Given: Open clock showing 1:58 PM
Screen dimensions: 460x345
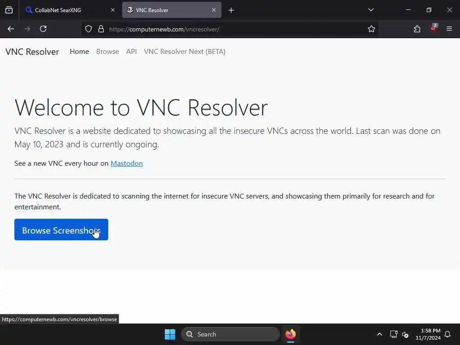Looking at the screenshot, I should coord(428,334).
